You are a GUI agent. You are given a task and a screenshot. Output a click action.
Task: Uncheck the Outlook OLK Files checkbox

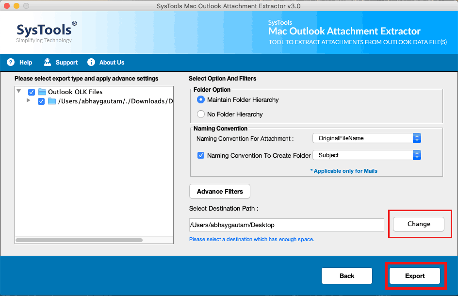[32, 92]
